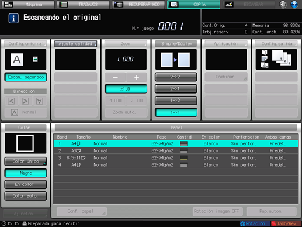Open the help question mark icon
Screen dimensions: 302x227
point(294,4)
